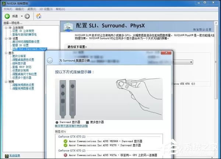Open the 编辑(E) menu
Screen dimensions: 221x159
pyautogui.click(x=20, y=9)
